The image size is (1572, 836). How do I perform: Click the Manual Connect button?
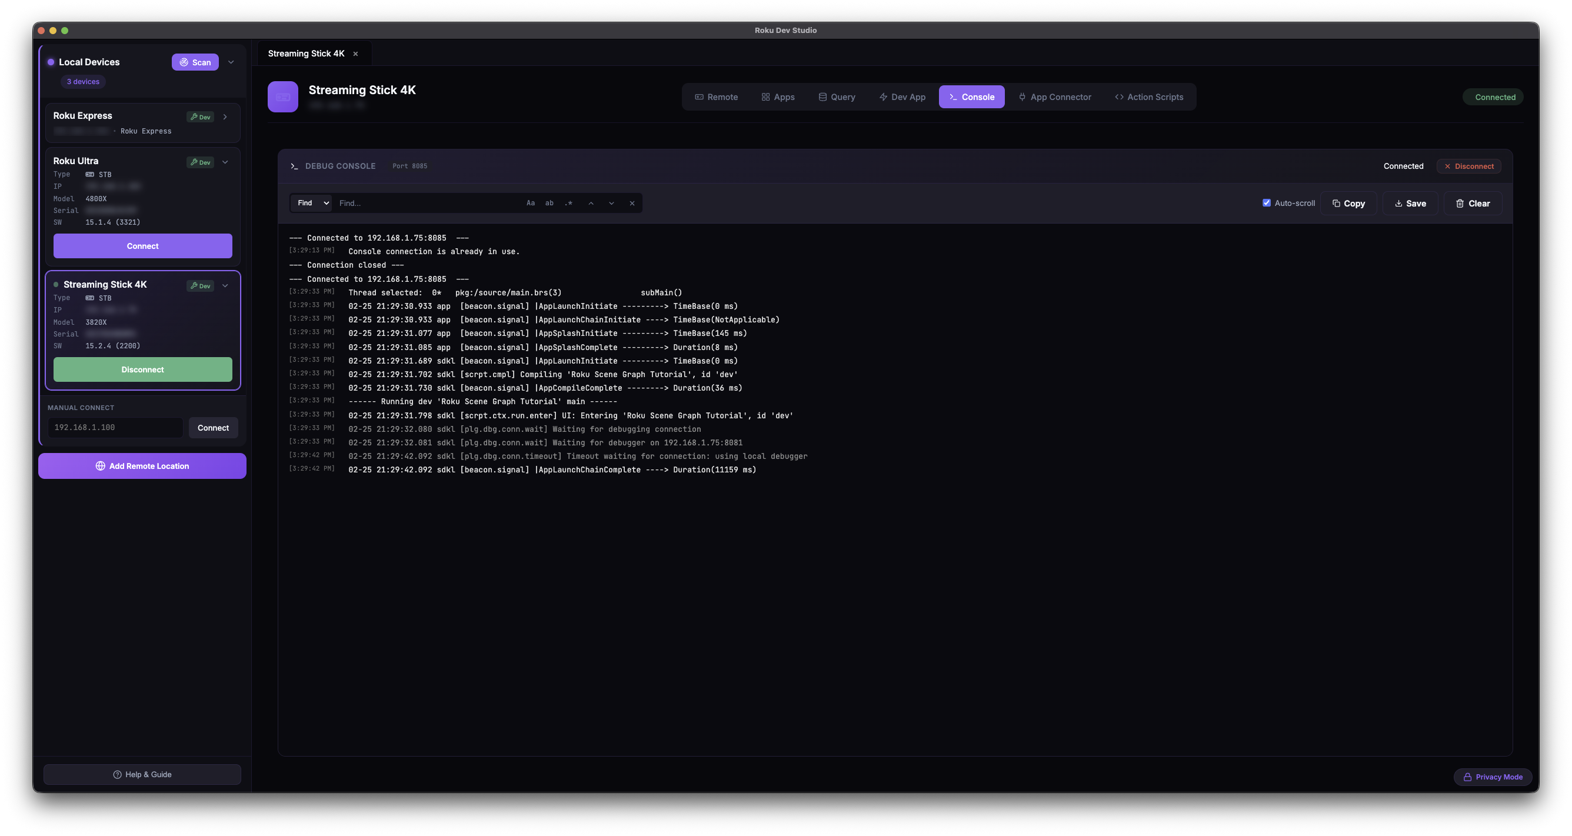pos(213,427)
